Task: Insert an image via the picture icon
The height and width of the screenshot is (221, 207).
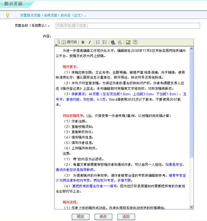Action: [128, 42]
